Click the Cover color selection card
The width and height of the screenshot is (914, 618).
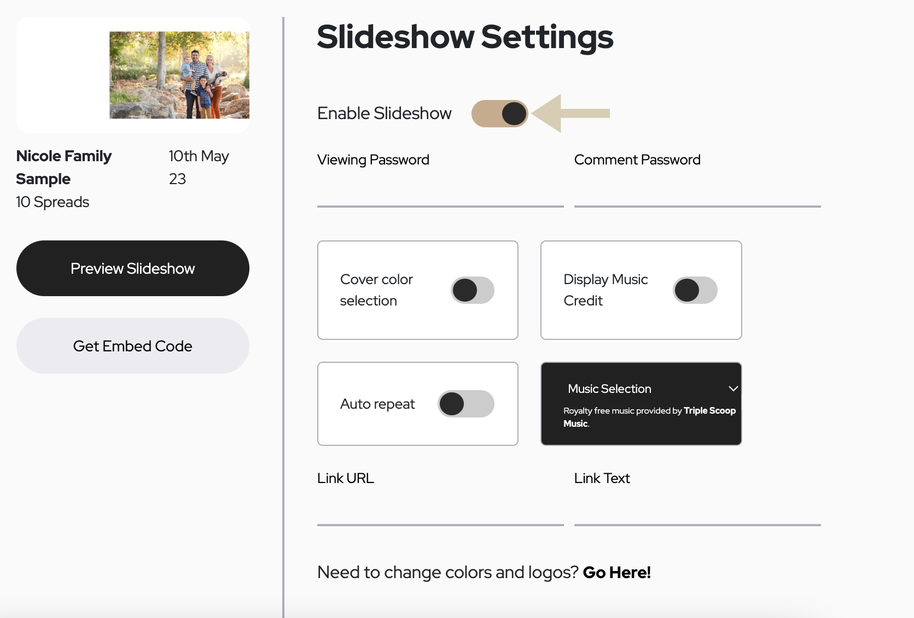[418, 290]
